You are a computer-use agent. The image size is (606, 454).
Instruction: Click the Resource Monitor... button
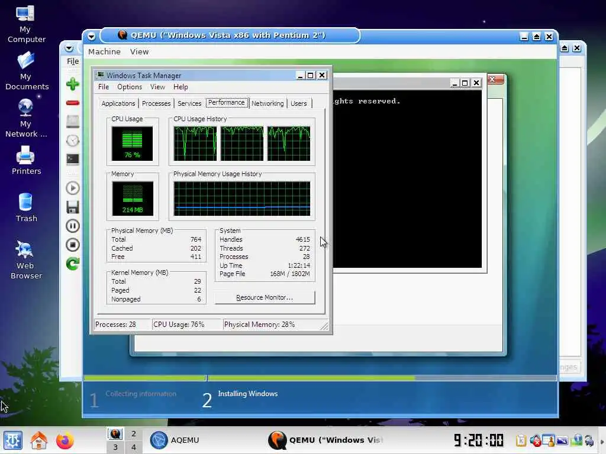(x=265, y=298)
